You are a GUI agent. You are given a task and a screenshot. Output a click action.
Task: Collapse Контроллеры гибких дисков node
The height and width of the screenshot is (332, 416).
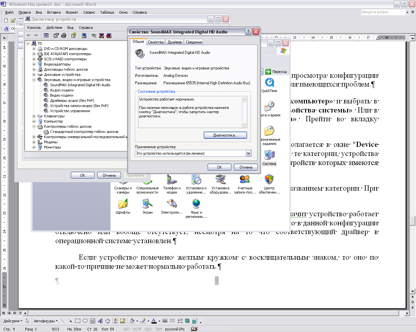34,126
